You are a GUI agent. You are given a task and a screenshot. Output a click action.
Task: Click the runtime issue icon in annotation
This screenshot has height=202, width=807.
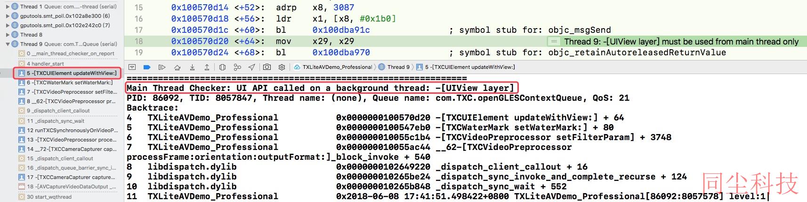pos(554,41)
